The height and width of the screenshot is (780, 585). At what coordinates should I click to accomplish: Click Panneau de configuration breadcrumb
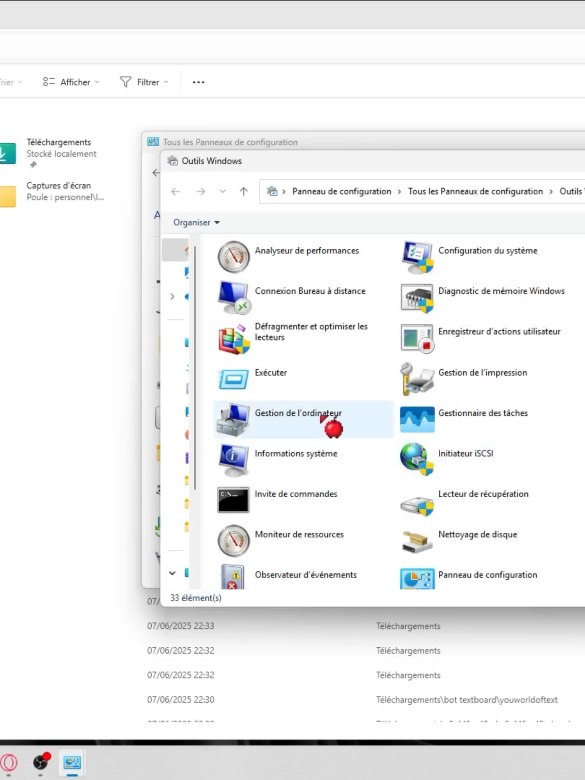[342, 191]
